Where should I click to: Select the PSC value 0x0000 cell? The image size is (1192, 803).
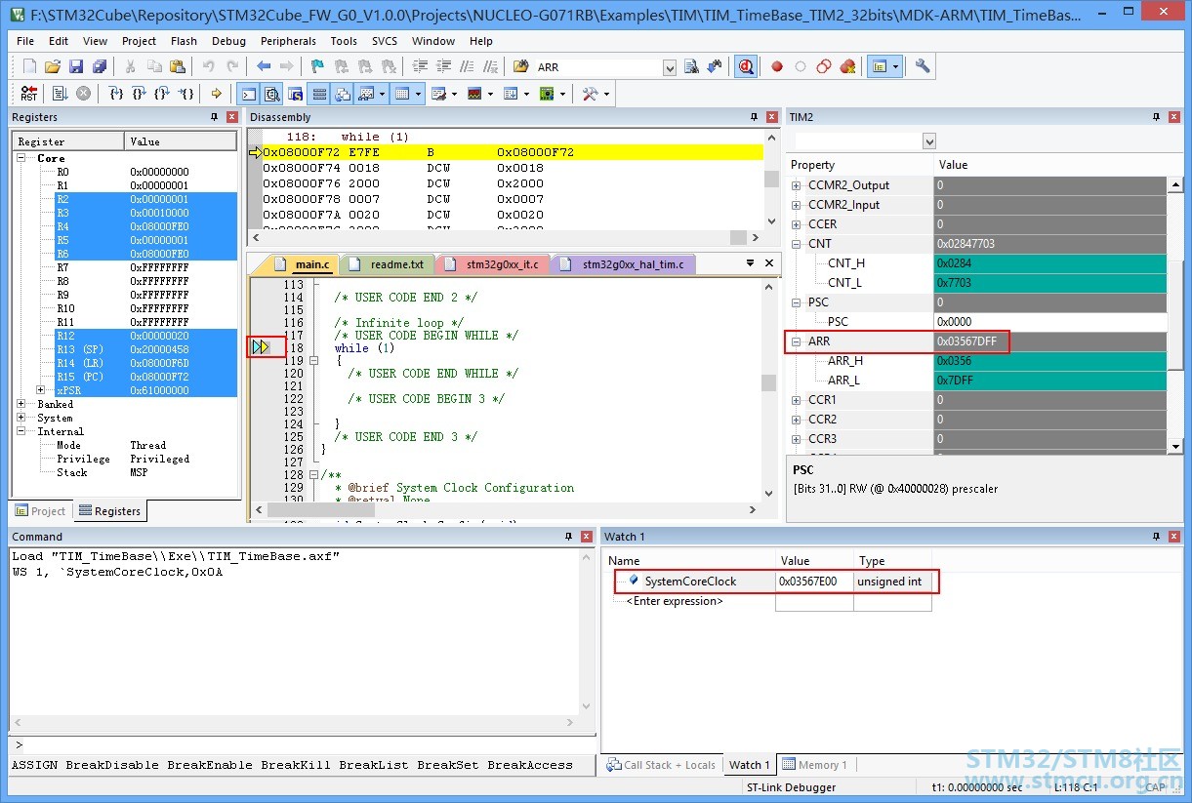[x=1049, y=322]
